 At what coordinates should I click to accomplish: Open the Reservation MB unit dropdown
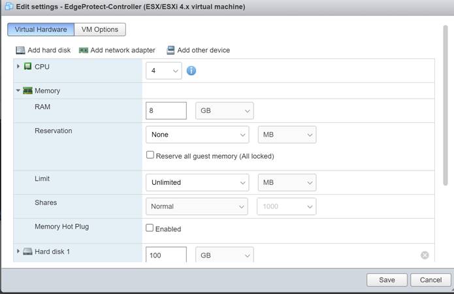287,135
